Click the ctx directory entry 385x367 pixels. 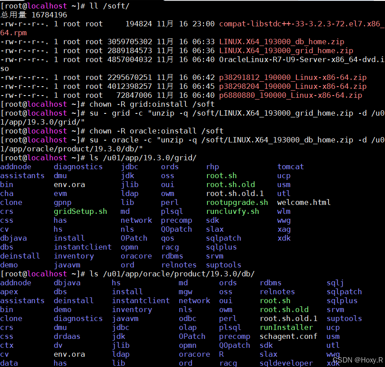(x=7, y=345)
